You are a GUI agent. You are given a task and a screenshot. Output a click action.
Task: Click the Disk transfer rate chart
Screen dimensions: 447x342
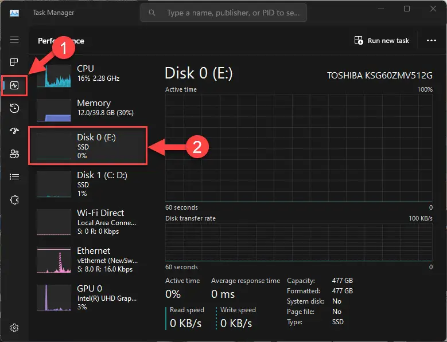pos(299,242)
